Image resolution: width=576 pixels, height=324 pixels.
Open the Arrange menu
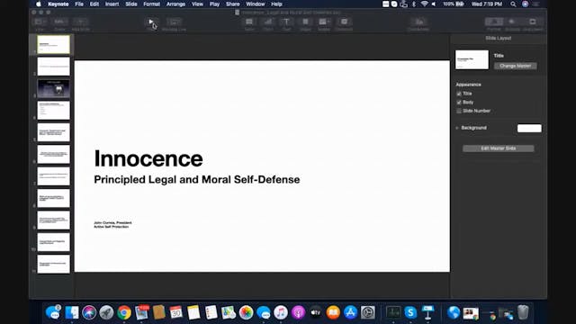175,4
